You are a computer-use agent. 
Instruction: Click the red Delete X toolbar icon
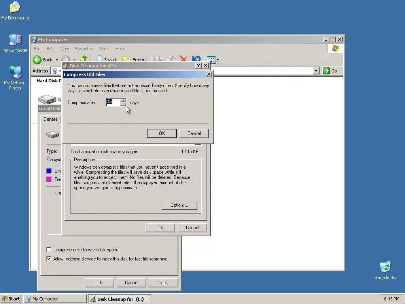click(184, 59)
